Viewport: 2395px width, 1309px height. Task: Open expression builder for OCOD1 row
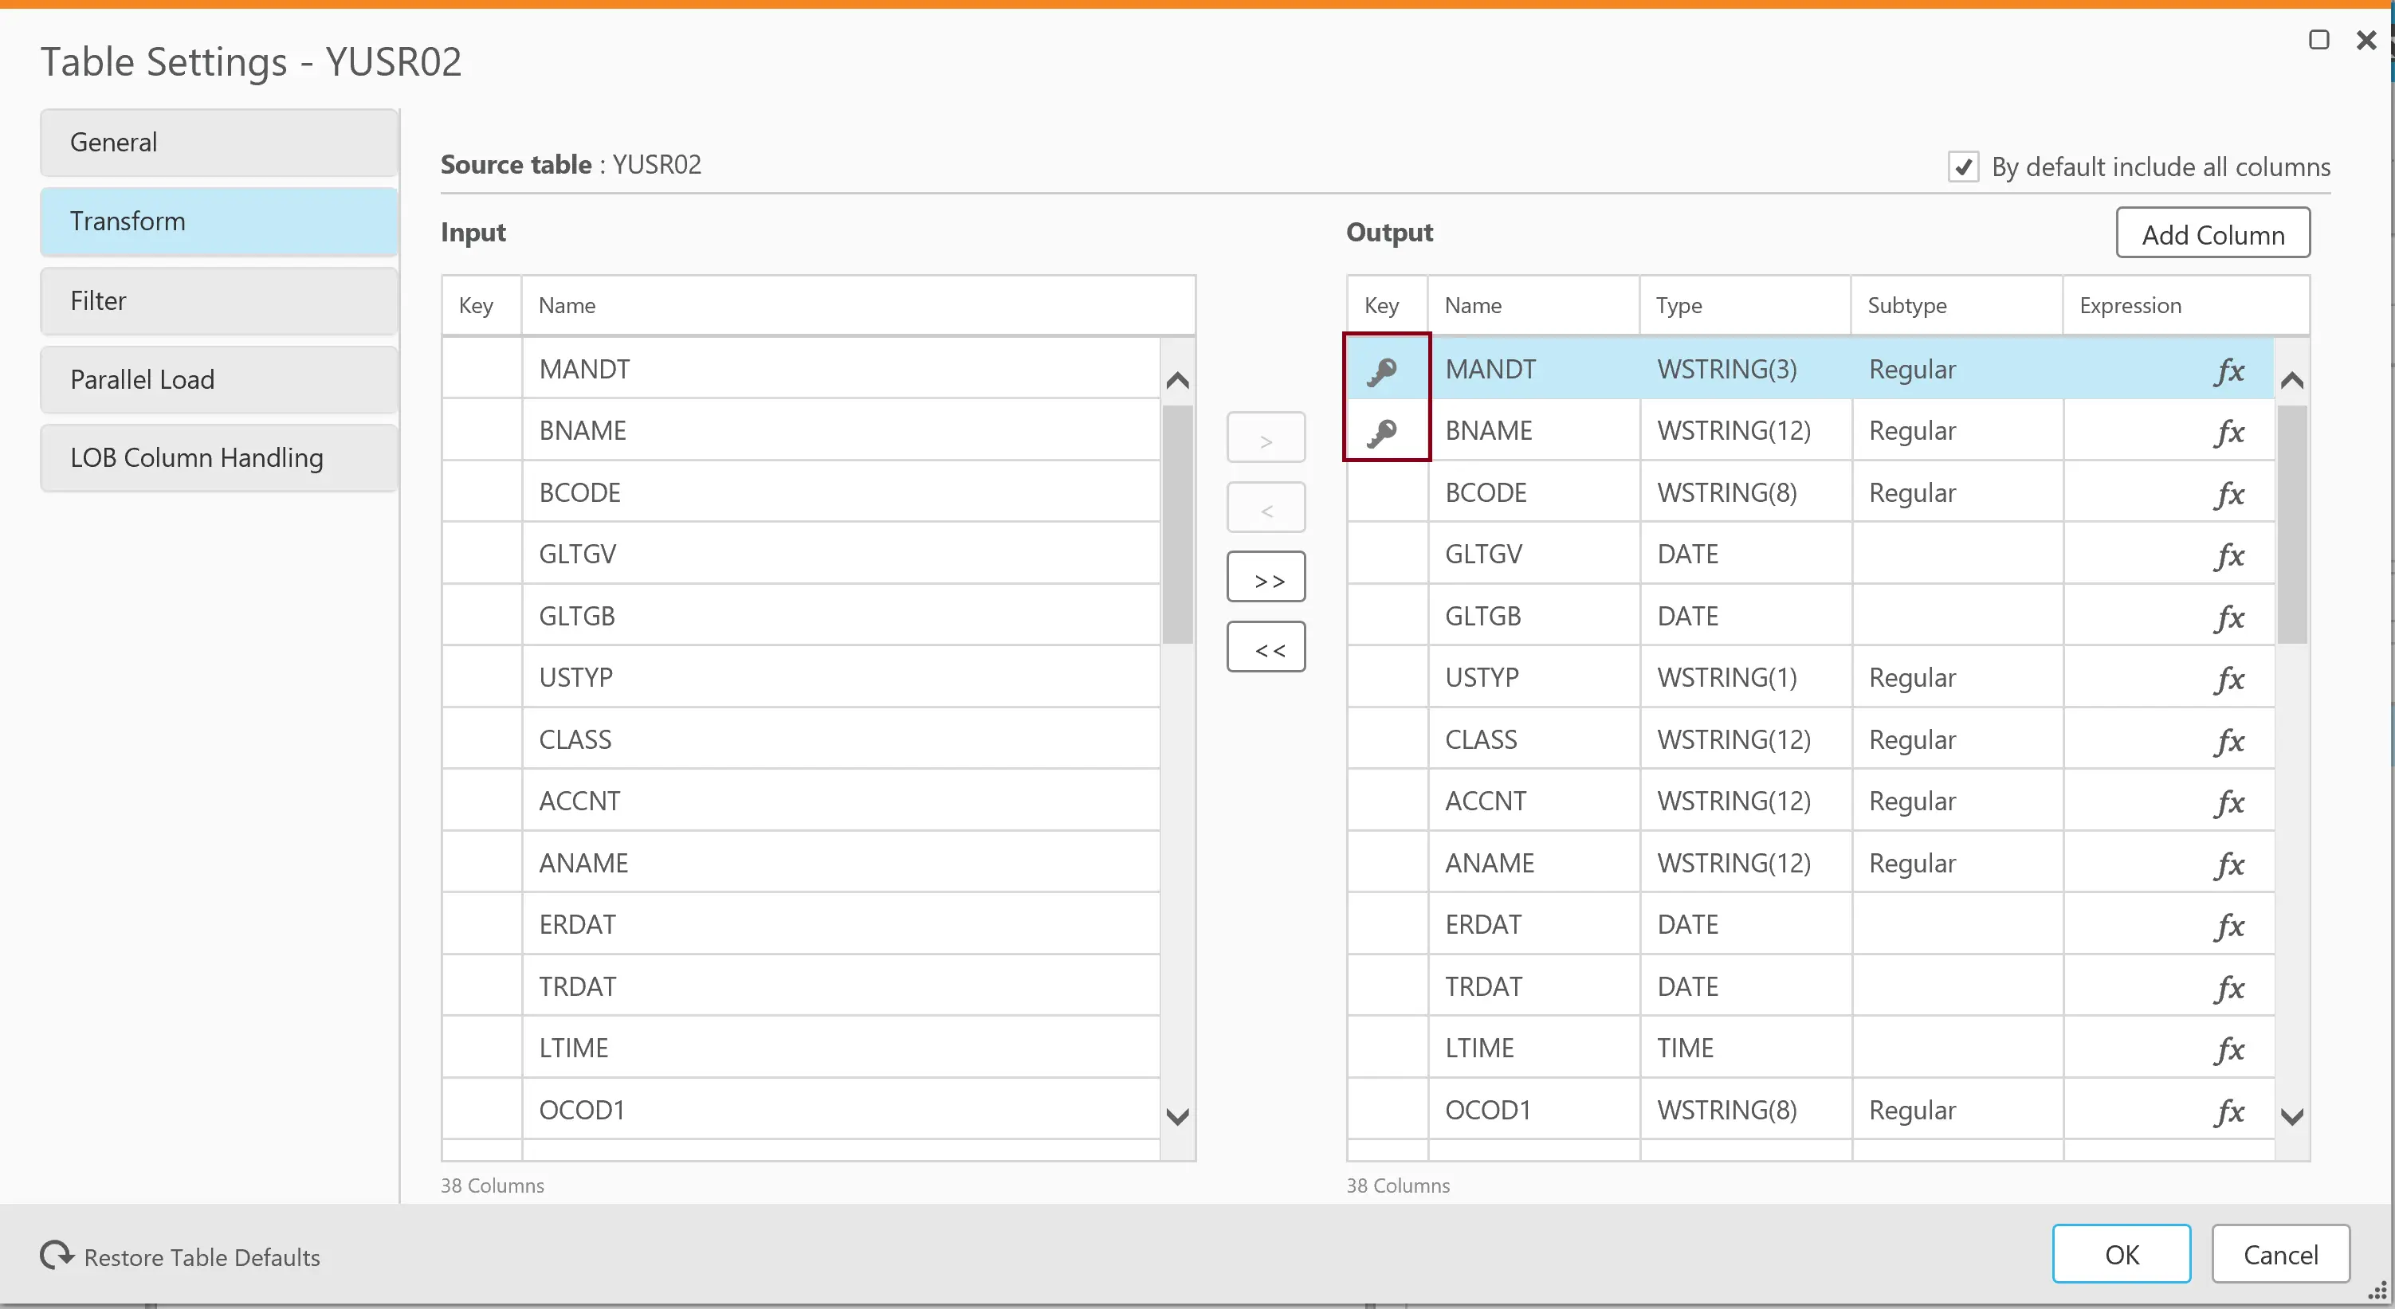tap(2228, 1111)
